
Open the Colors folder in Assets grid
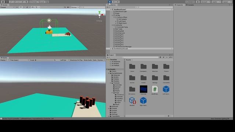click(x=132, y=67)
